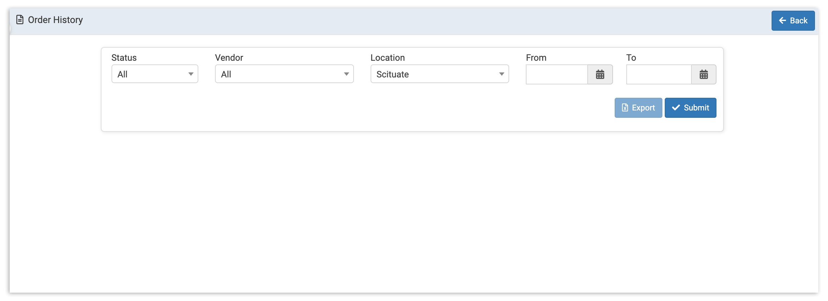The image size is (828, 301).
Task: Go back using the Back button label
Action: [x=799, y=21]
